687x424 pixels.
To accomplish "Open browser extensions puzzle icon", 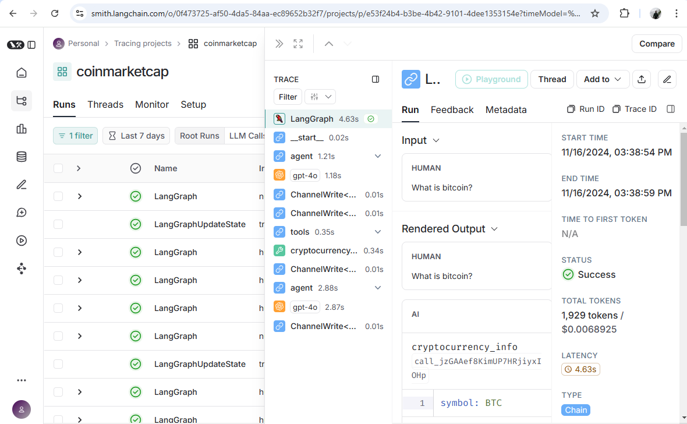I will 624,13.
